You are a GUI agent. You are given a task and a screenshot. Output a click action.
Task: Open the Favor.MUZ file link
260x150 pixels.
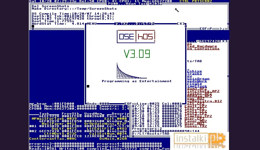coord(196,121)
